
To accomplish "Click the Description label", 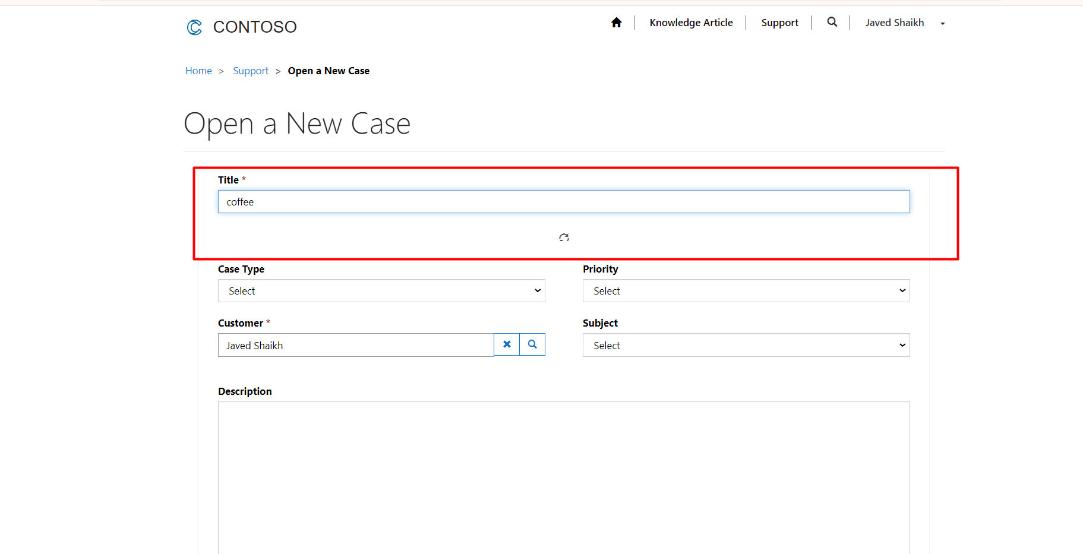I will (245, 391).
